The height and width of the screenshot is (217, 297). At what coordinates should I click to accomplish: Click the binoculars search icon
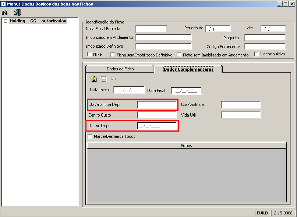[x=5, y=12]
